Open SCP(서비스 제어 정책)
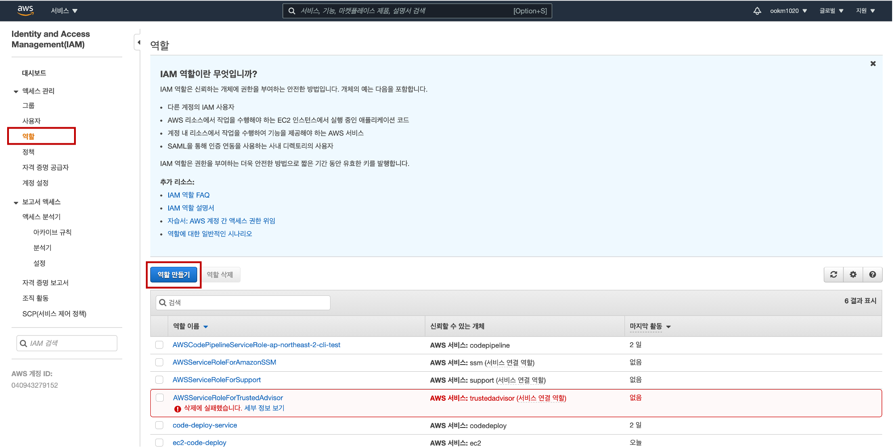Image resolution: width=893 pixels, height=448 pixels. (x=54, y=314)
